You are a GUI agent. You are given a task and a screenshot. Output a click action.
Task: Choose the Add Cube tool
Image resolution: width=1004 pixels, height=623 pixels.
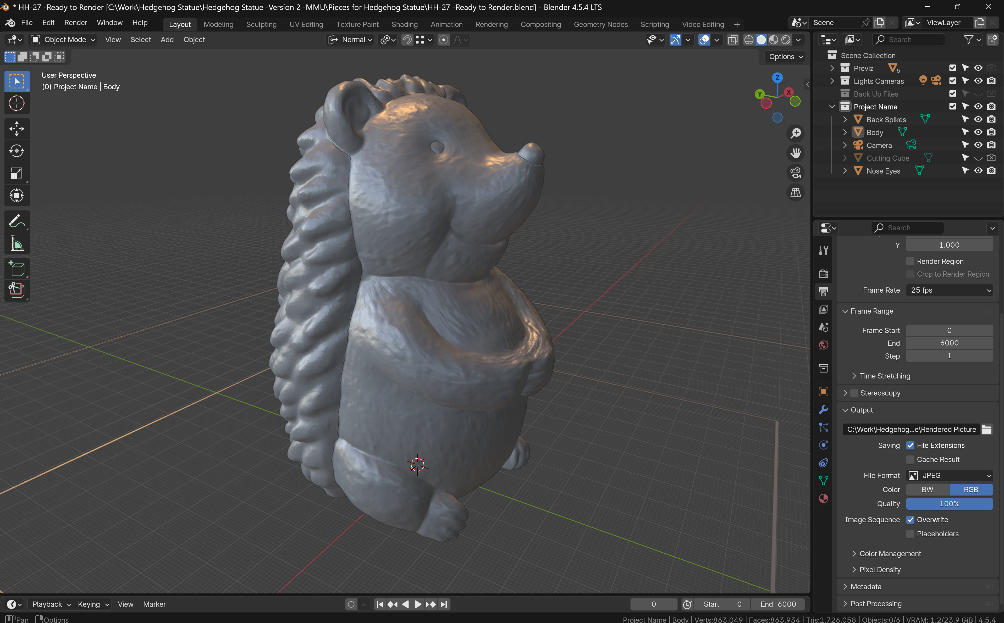(16, 269)
